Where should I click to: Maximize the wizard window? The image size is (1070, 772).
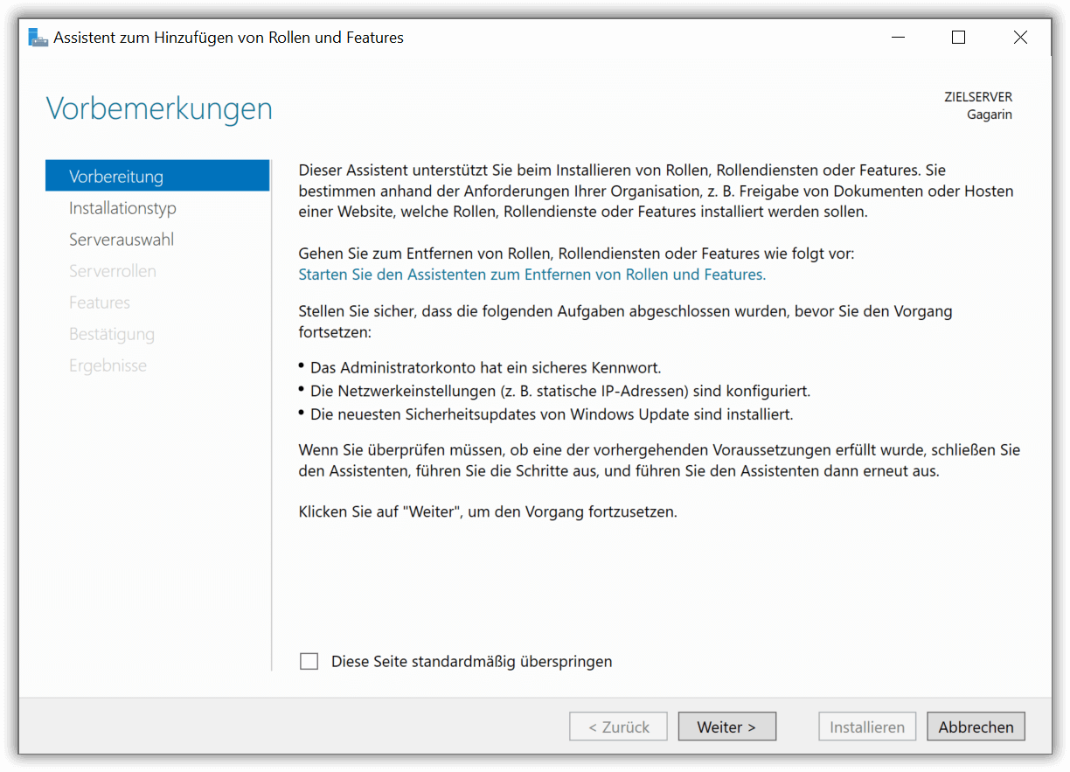pyautogui.click(x=958, y=38)
